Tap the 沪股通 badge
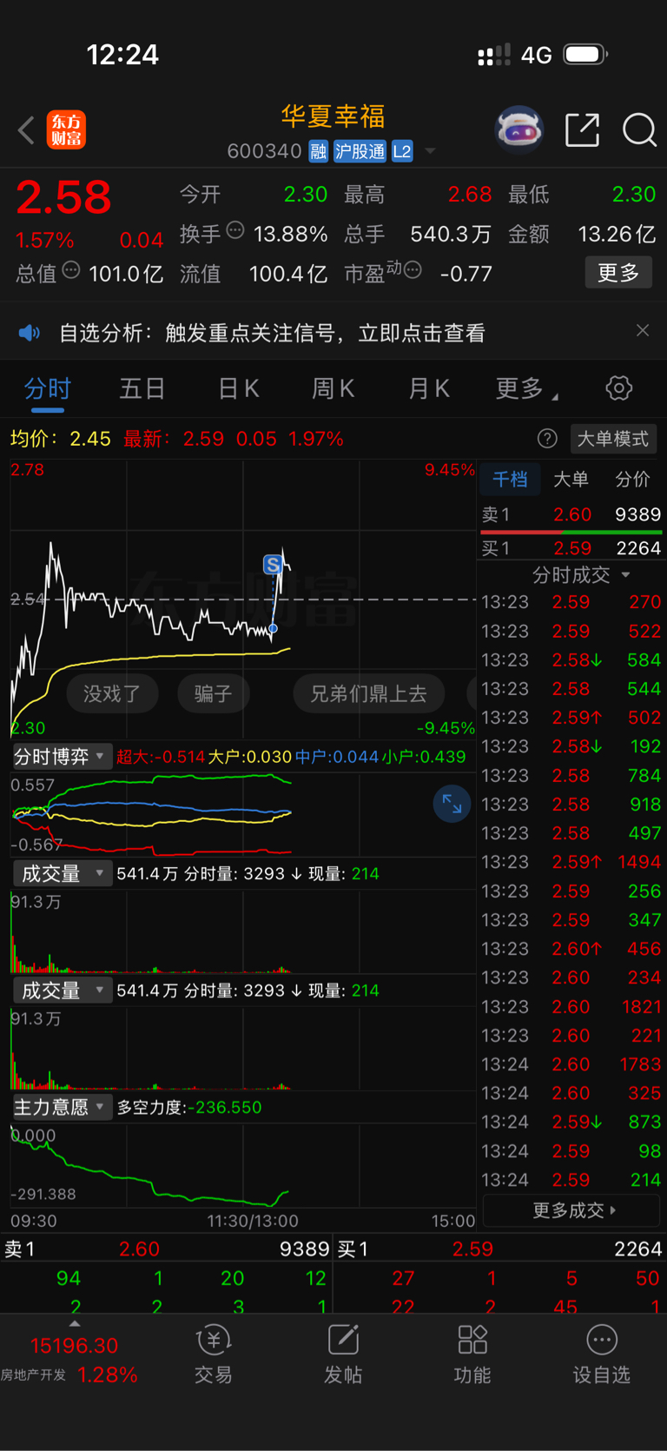This screenshot has width=667, height=1451. [360, 151]
